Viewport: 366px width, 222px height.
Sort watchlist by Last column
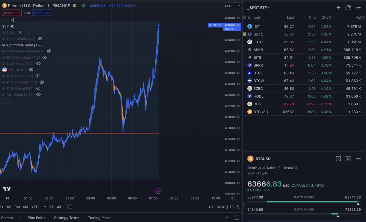tap(290, 17)
